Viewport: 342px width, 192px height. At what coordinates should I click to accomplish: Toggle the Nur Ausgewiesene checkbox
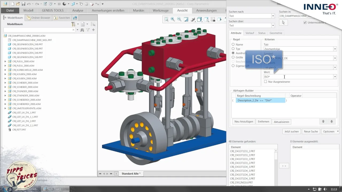(265, 82)
